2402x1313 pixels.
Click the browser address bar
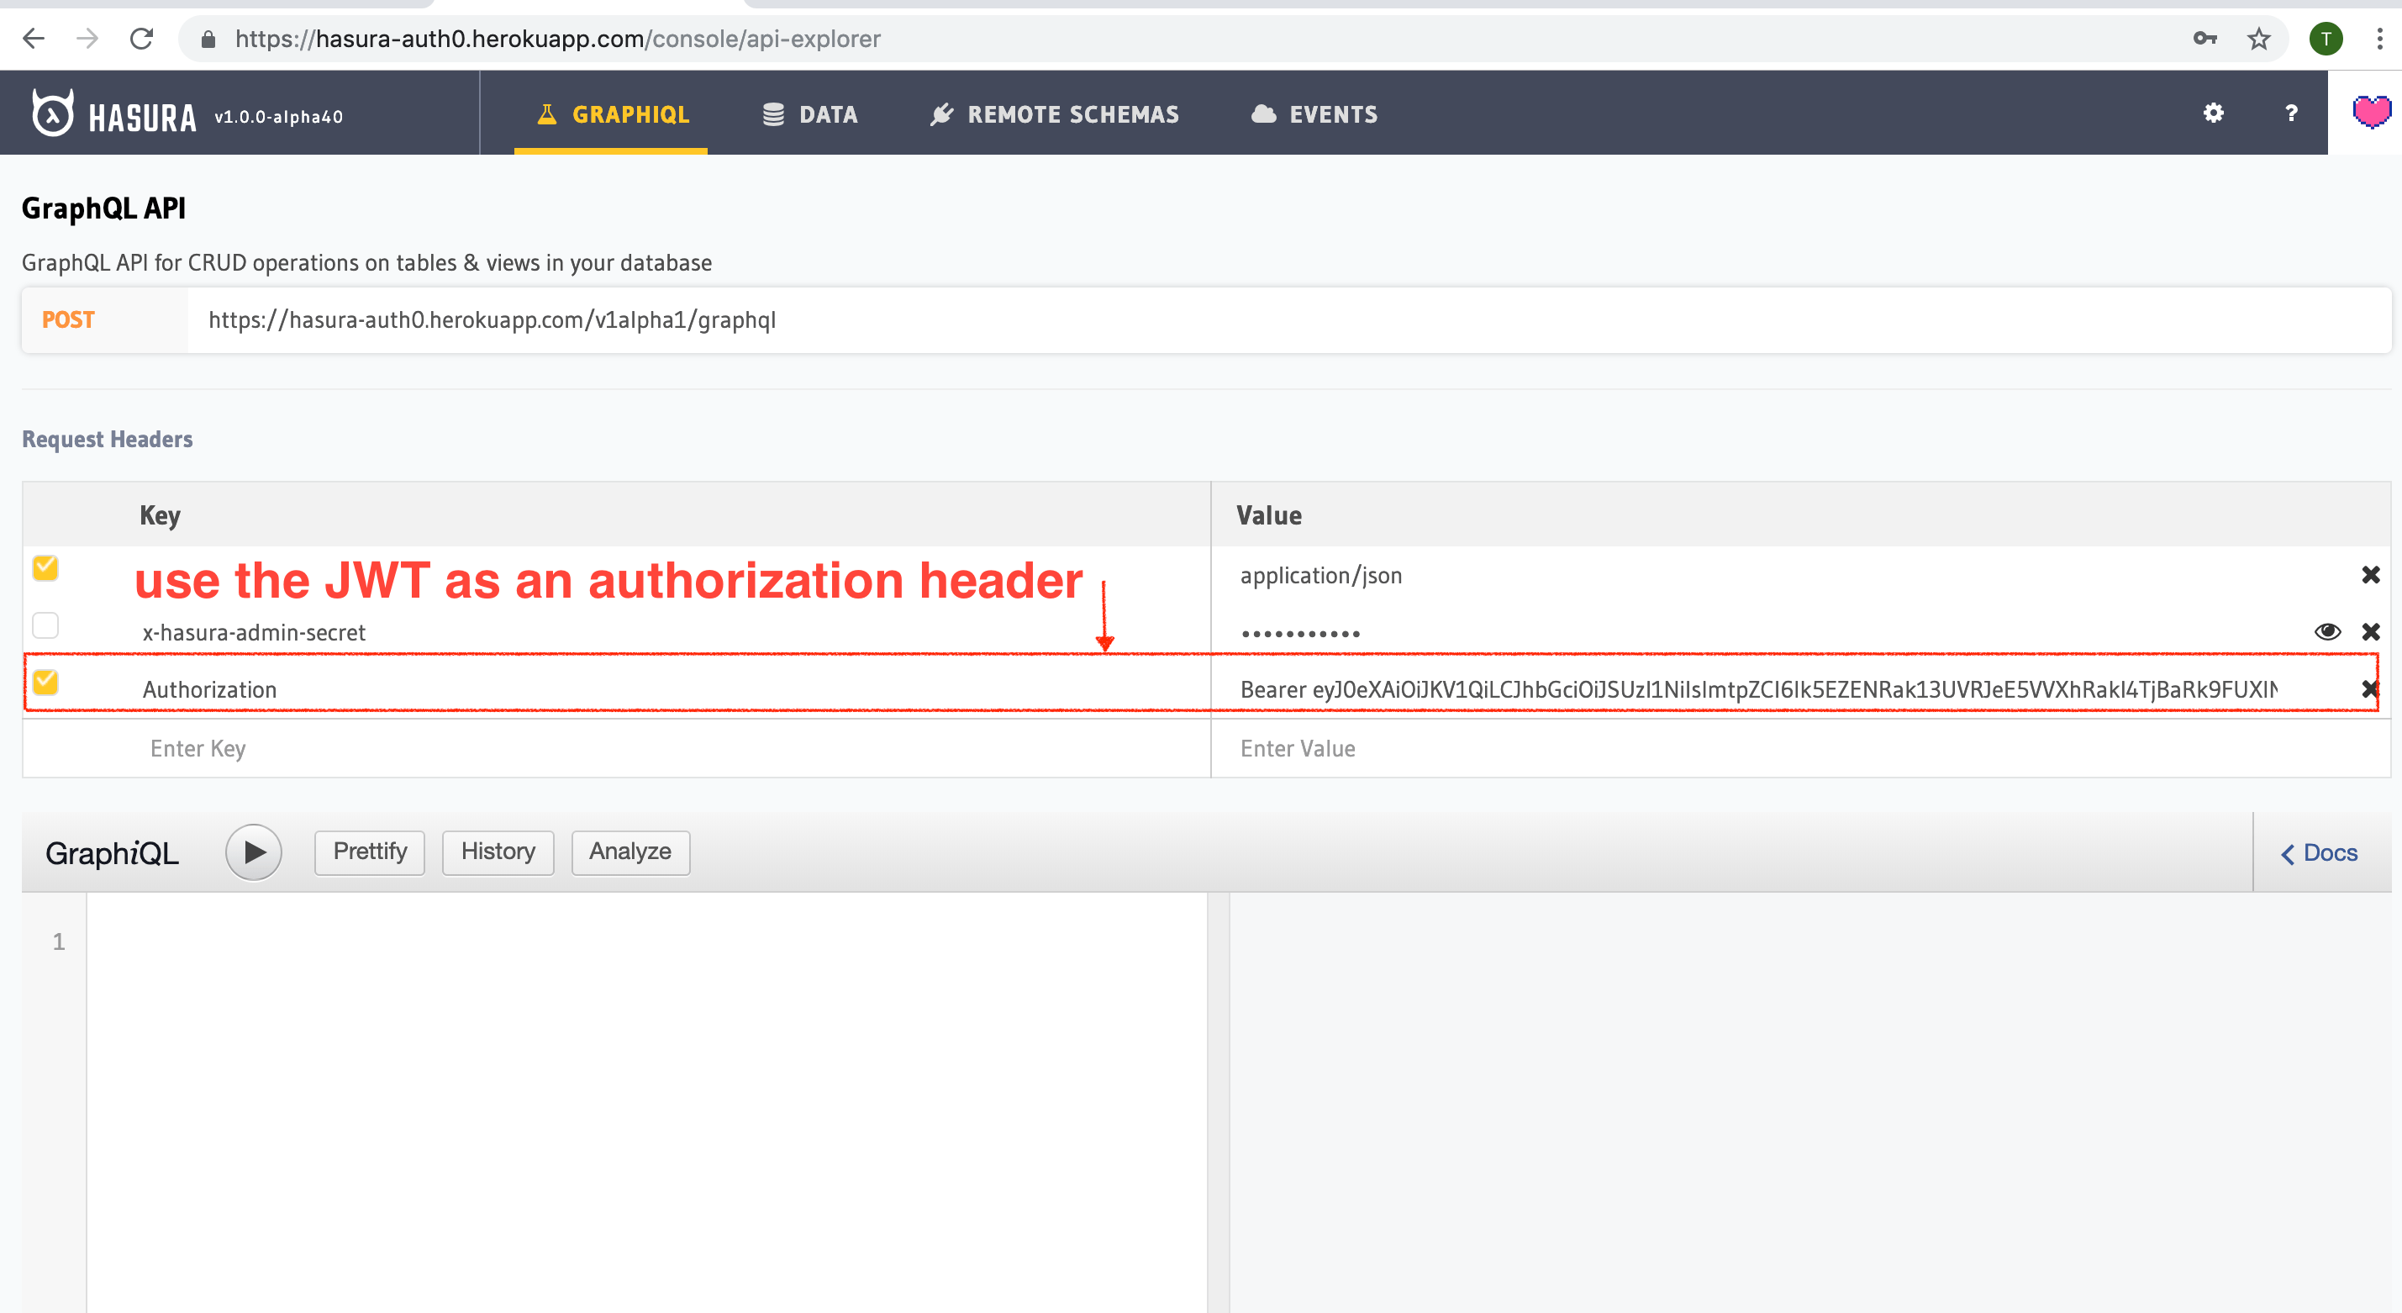point(1201,37)
